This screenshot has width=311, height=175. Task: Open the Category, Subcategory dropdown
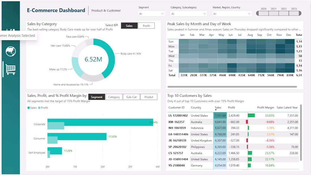click(188, 14)
